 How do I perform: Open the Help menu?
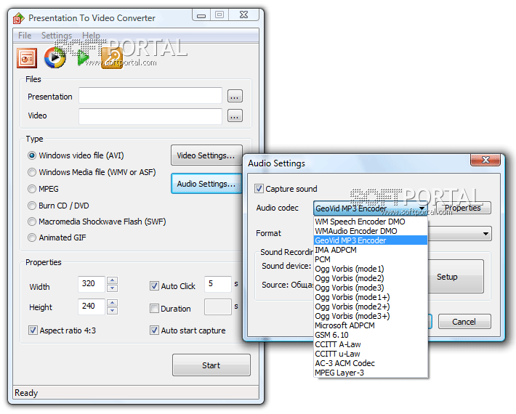tap(91, 36)
